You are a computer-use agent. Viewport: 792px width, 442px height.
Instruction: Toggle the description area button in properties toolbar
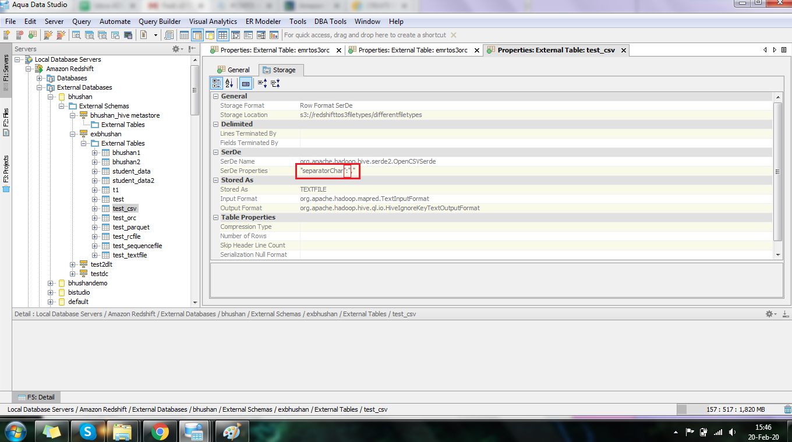(246, 84)
